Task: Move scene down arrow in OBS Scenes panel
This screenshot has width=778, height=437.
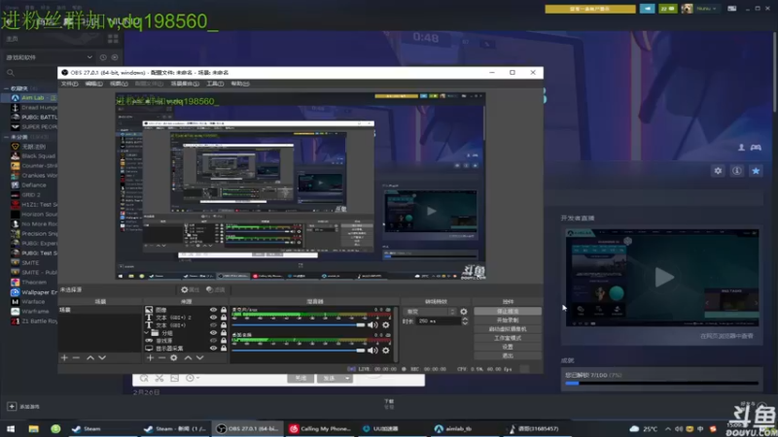Action: [102, 357]
